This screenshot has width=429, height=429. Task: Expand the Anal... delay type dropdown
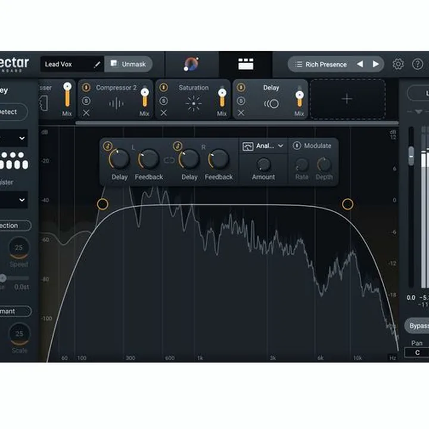263,146
